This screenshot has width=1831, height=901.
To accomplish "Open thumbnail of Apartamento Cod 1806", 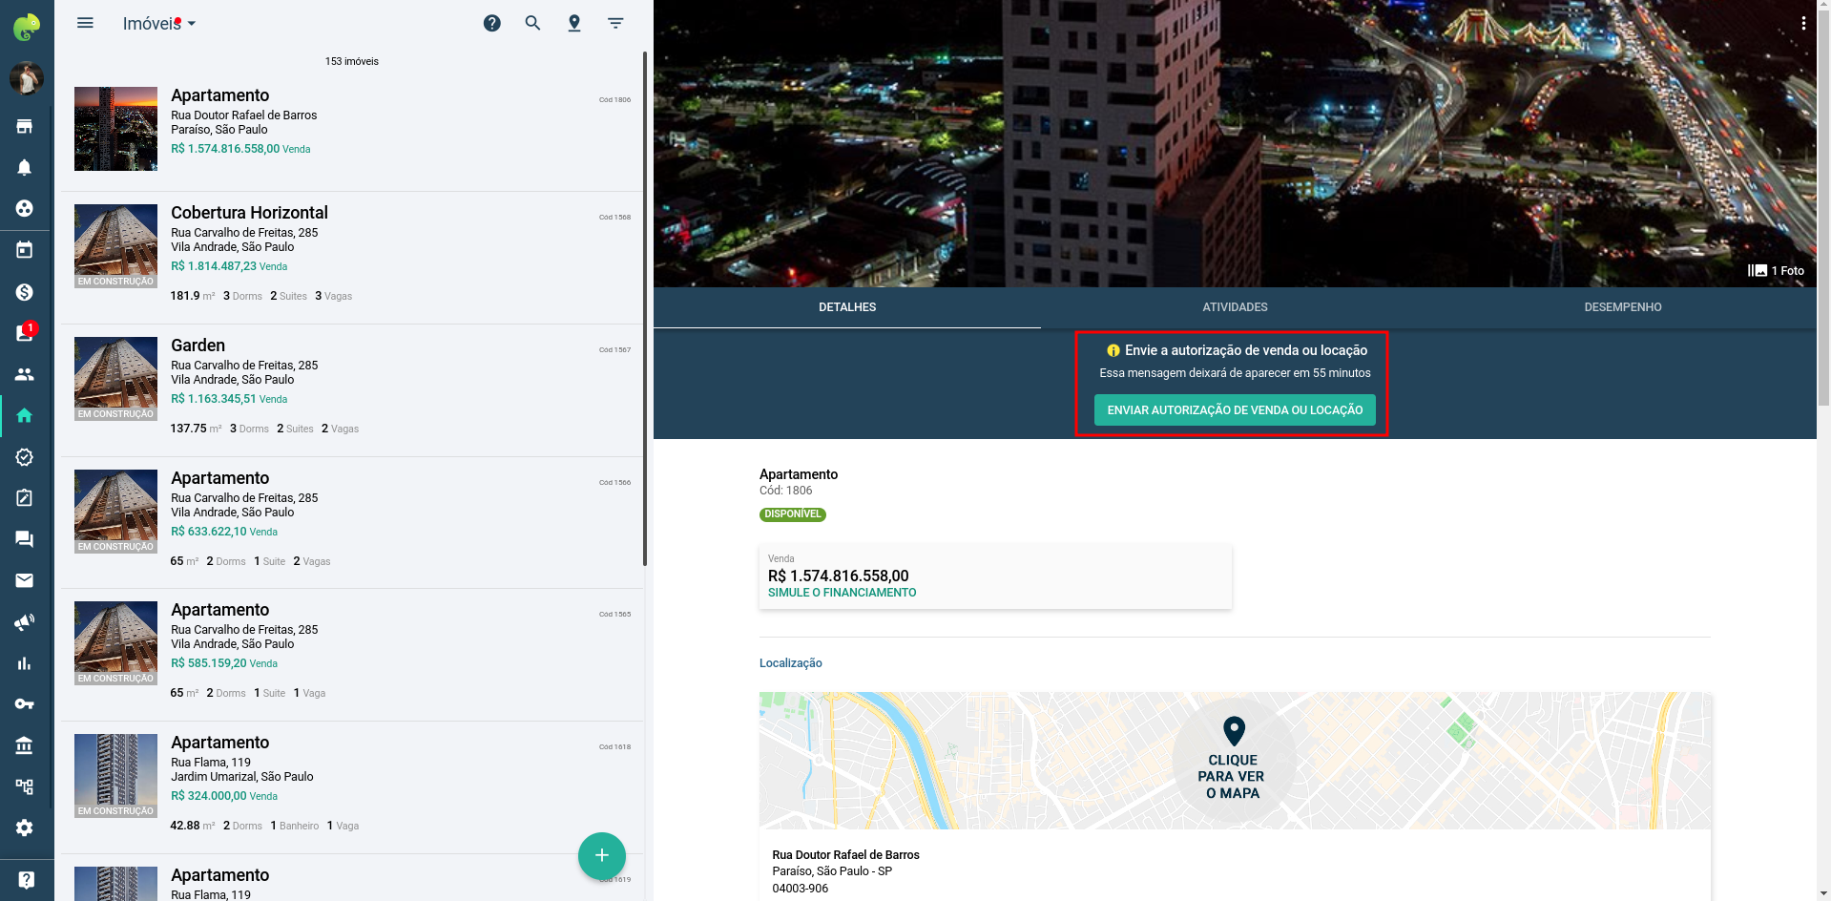I will click(116, 129).
